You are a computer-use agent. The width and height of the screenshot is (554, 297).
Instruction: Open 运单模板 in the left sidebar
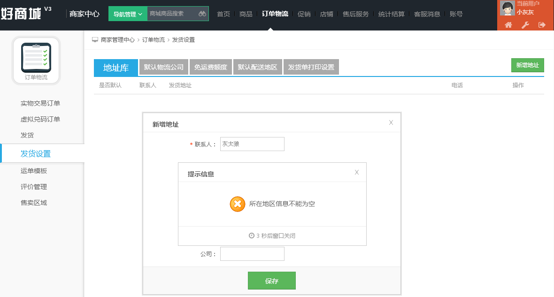coord(33,171)
